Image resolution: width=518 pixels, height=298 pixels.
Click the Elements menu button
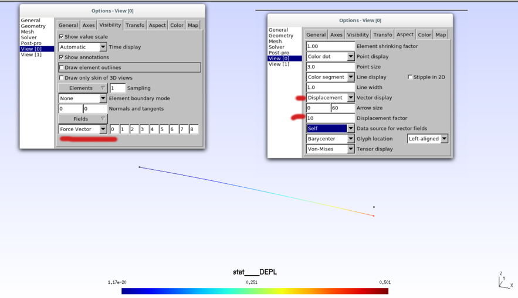pos(83,88)
